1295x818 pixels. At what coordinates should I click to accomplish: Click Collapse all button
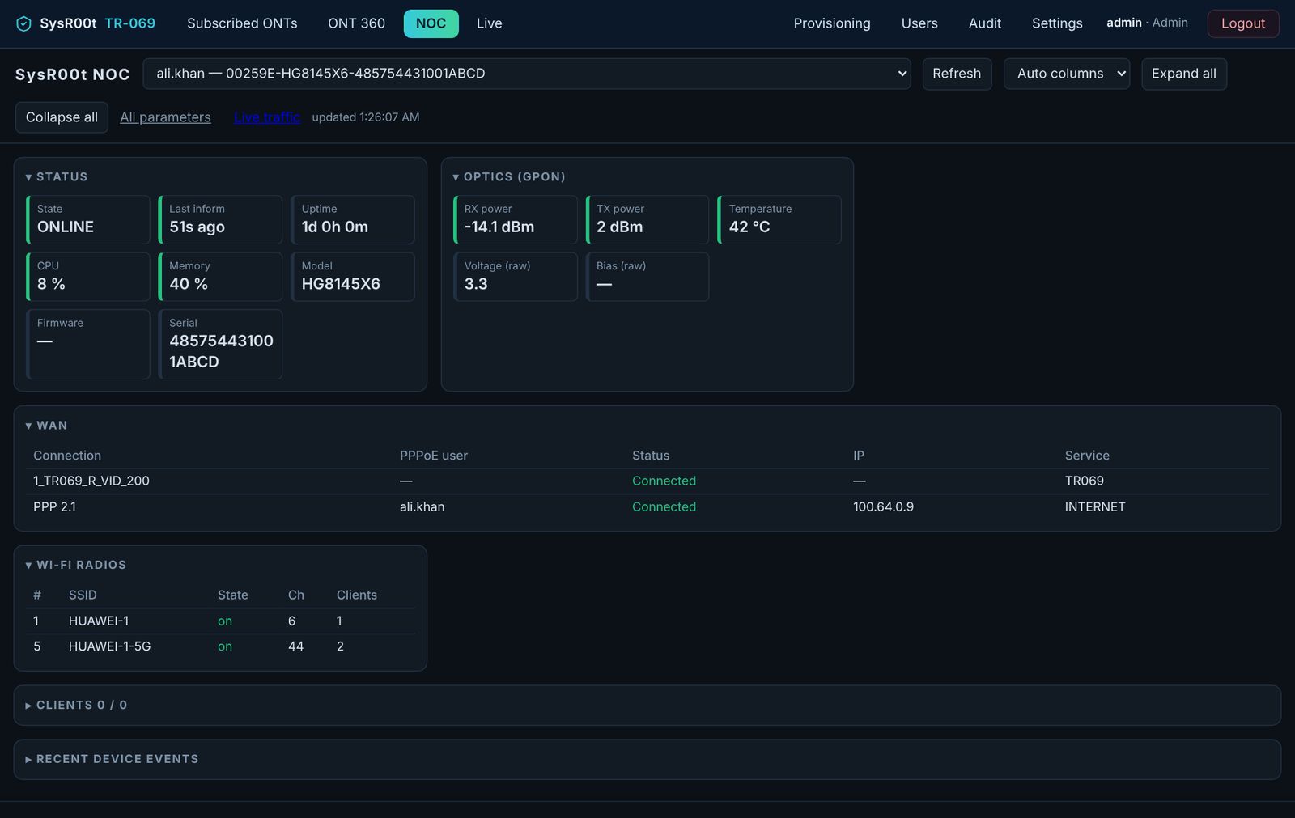[62, 117]
